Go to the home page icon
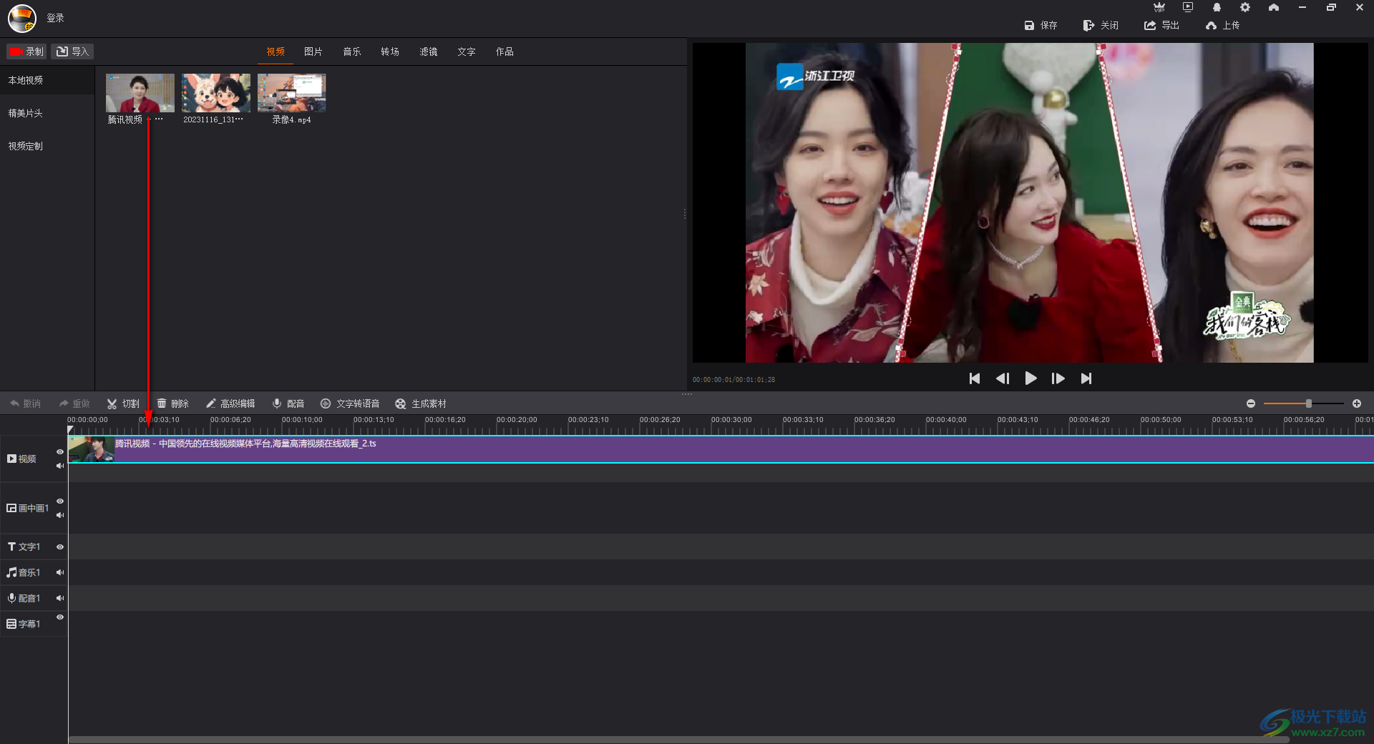Viewport: 1374px width, 744px height. coord(1274,7)
